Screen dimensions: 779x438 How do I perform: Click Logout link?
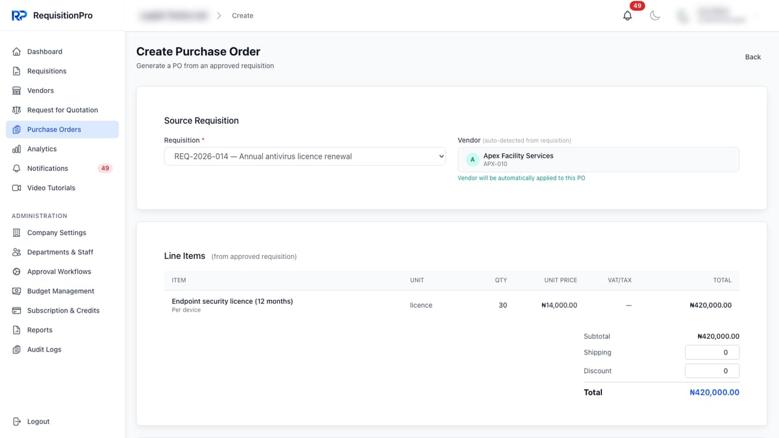[x=62, y=422]
